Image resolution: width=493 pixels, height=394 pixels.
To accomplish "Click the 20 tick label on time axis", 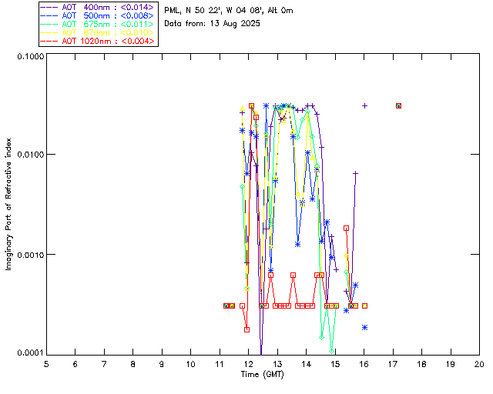I will coord(479,363).
